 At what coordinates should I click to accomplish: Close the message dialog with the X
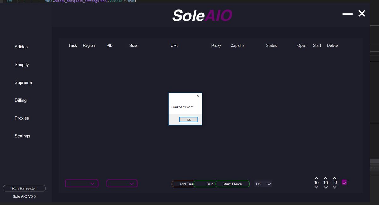[x=198, y=96]
